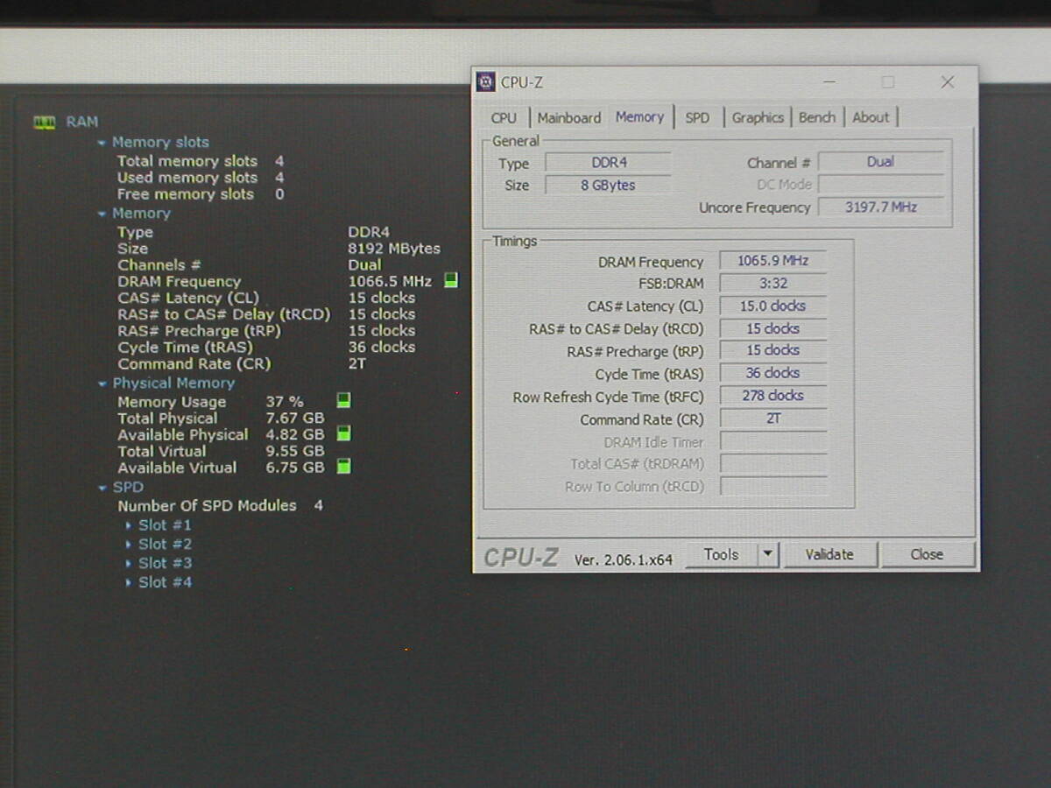Screen dimensions: 1051x788
Task: Collapse the Memory slots section in Speccy
Action: [102, 143]
